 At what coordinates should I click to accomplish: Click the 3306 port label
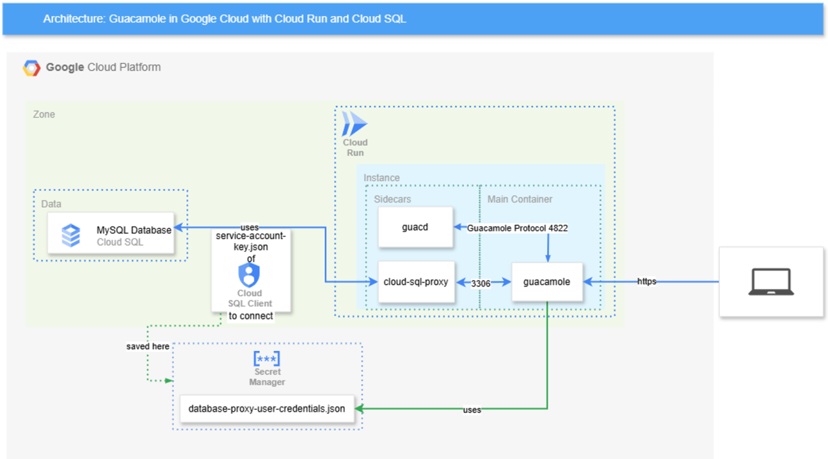click(481, 284)
